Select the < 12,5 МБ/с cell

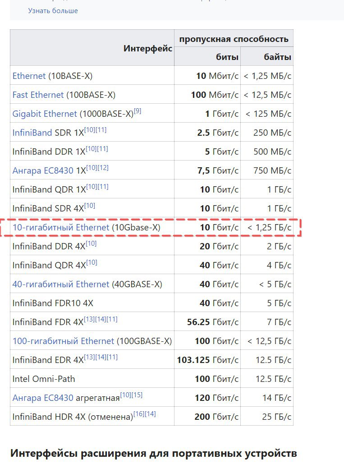click(x=267, y=95)
